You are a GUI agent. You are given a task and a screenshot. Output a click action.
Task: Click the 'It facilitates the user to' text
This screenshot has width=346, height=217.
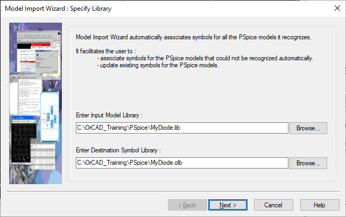[x=106, y=51]
